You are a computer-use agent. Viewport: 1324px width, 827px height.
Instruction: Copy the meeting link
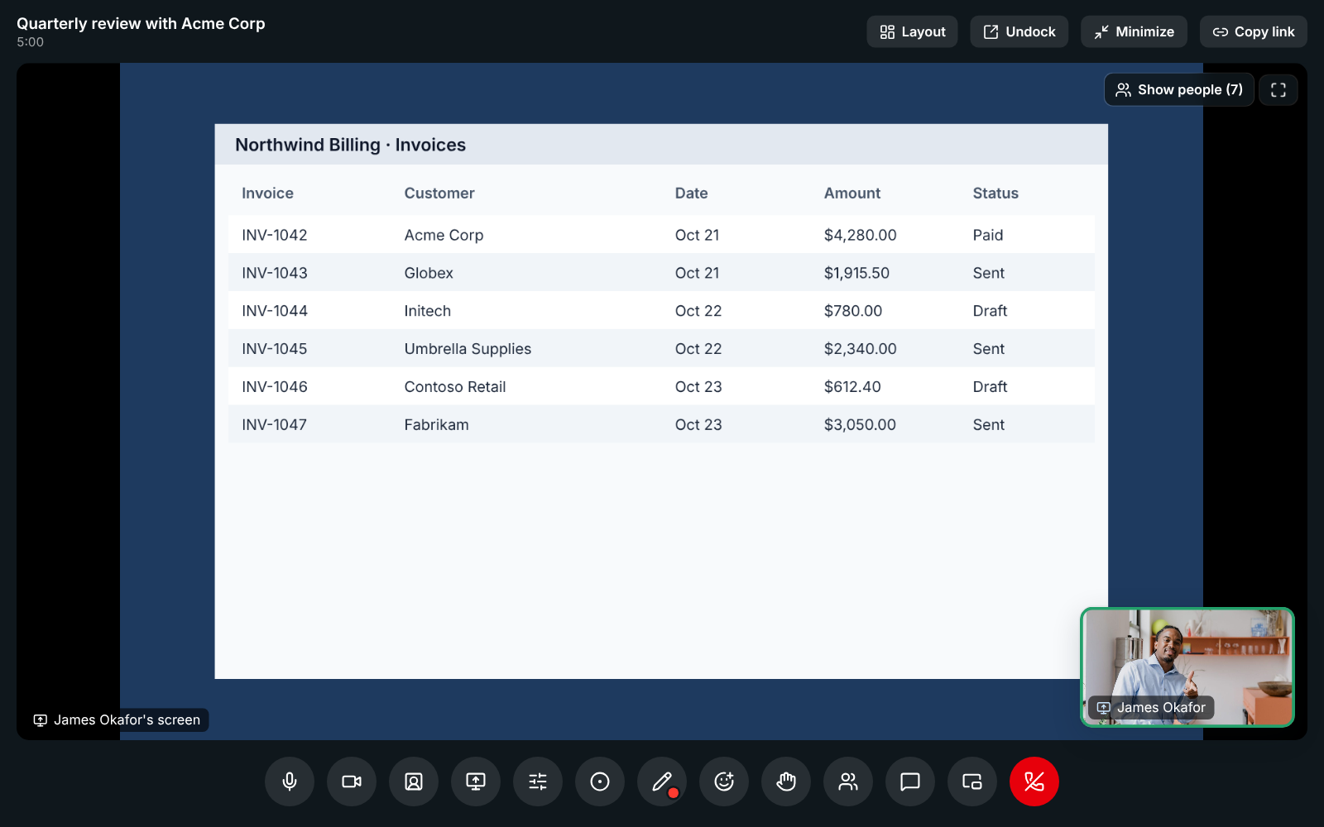[1254, 31]
